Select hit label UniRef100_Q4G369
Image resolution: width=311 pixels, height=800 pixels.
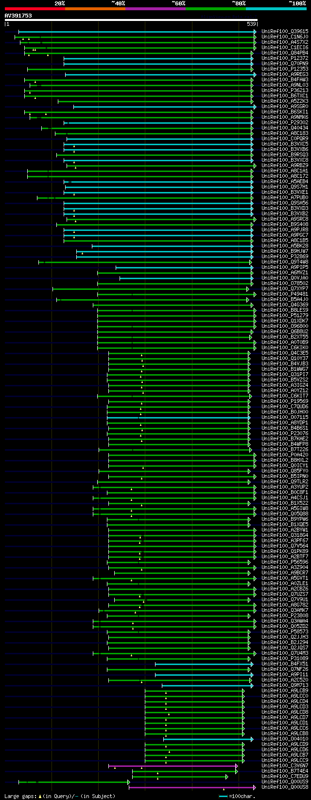pos(285,305)
